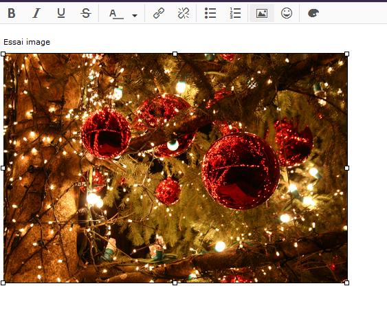Apply strikethrough to text
Screen dimensions: 387x319
click(x=86, y=13)
